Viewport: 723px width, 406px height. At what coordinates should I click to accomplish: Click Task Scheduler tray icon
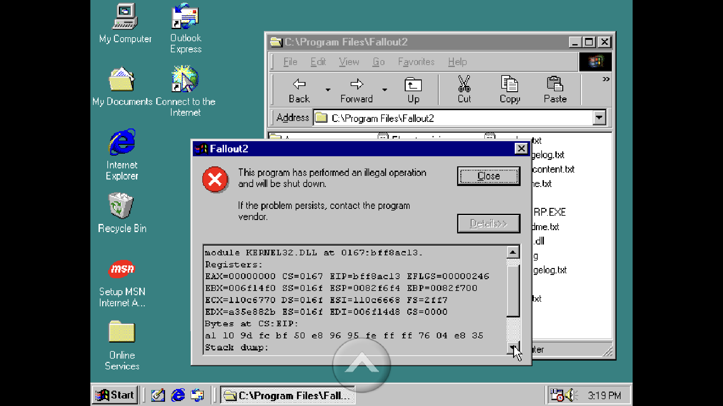557,395
